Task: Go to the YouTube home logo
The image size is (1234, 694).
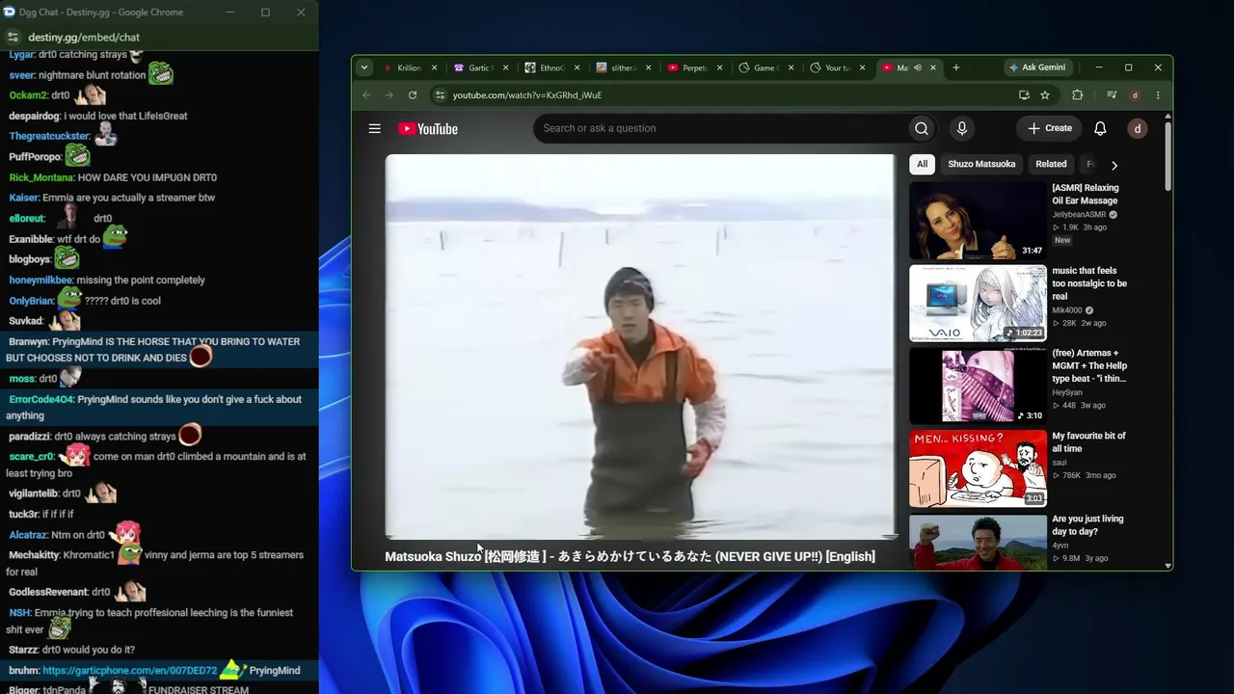Action: click(x=428, y=129)
